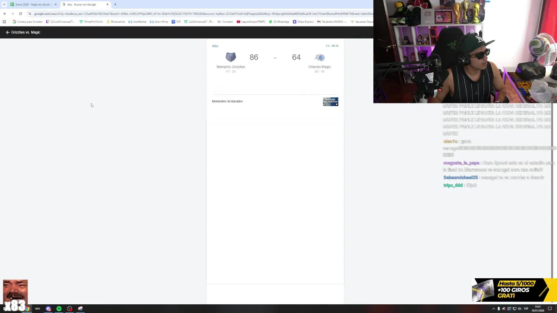Click the microphone tray icon
The image size is (557, 313).
point(499,309)
